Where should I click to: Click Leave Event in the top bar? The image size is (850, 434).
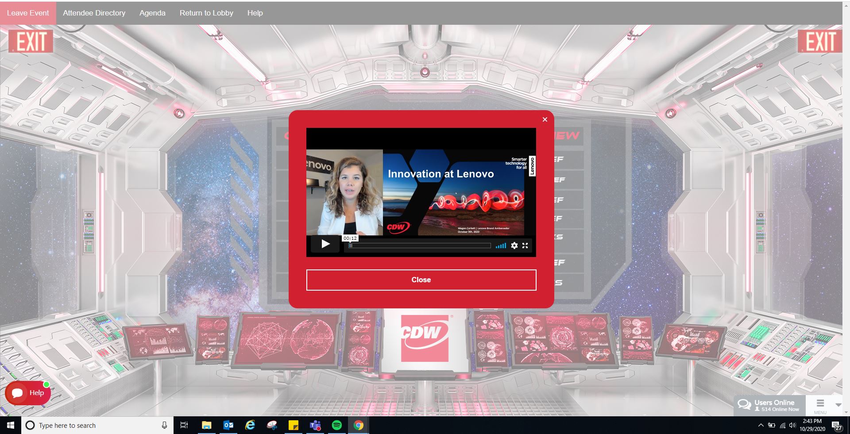tap(28, 13)
